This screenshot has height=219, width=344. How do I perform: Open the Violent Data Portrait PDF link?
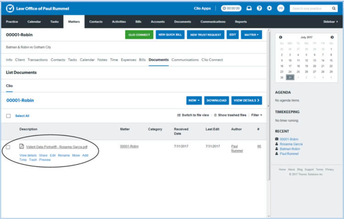(x=57, y=147)
